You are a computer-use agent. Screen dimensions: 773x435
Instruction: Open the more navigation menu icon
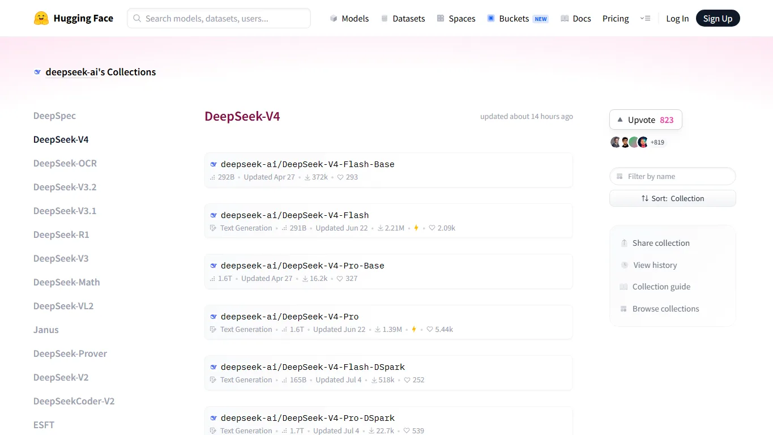[645, 18]
